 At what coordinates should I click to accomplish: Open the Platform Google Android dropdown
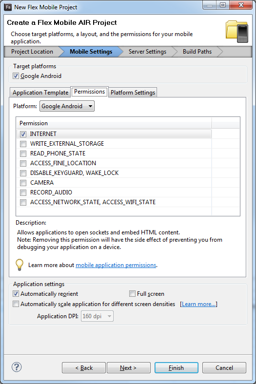67,106
